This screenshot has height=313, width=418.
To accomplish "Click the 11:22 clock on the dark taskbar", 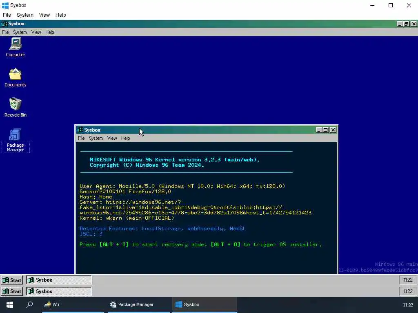I will 408,305.
